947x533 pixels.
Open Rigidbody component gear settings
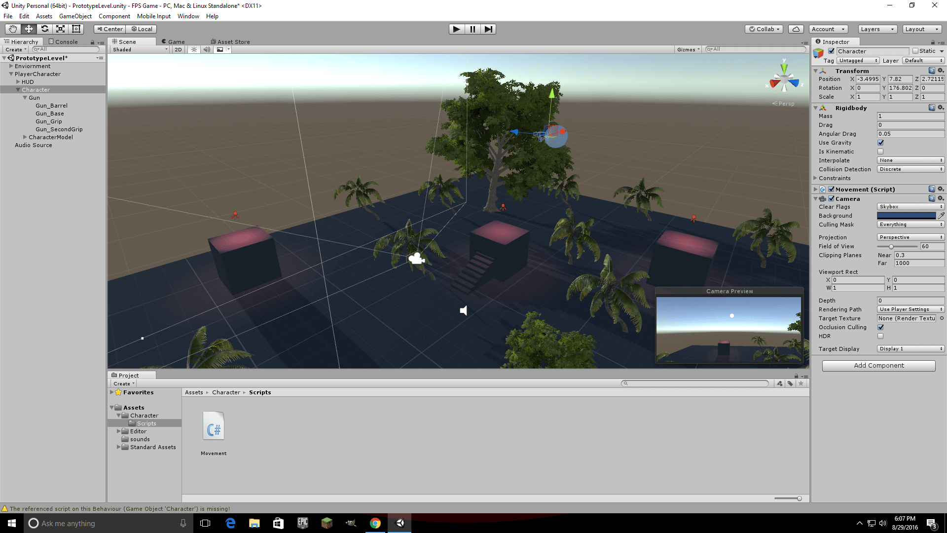coord(941,108)
